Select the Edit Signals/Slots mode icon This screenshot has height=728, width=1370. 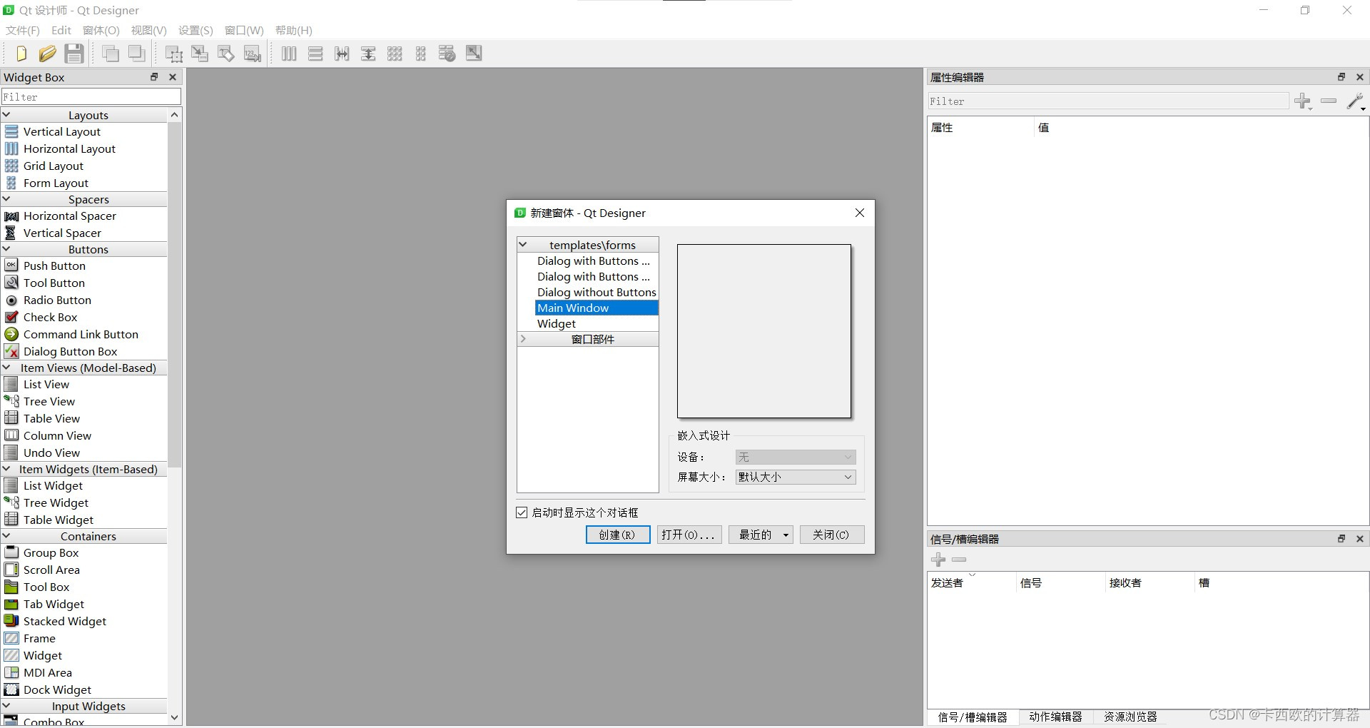point(200,53)
